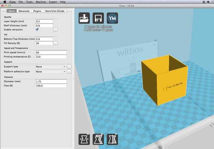Switch to the Advanced tab

coord(24,11)
